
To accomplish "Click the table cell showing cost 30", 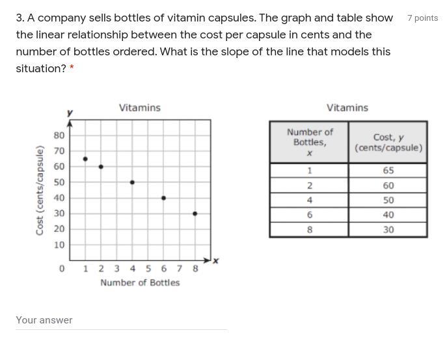I will coord(388,230).
